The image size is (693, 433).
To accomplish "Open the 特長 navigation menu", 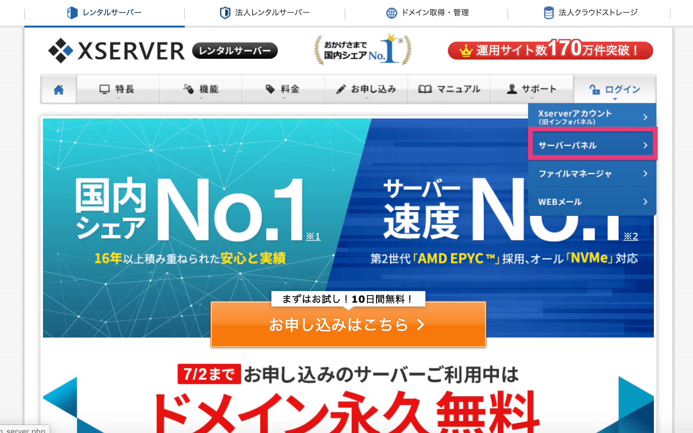I will tap(118, 89).
